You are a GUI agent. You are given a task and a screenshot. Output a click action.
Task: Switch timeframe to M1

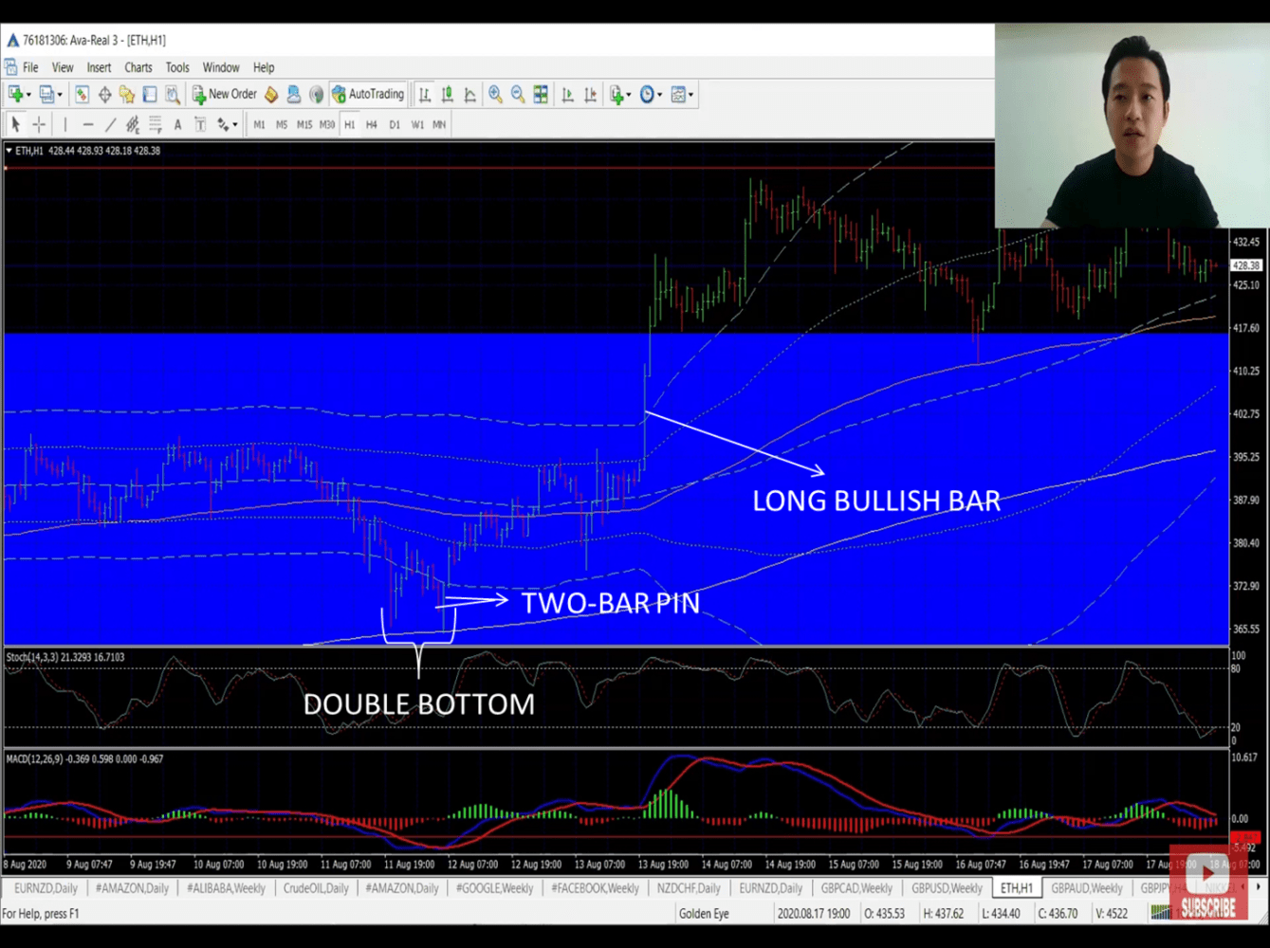pos(259,124)
